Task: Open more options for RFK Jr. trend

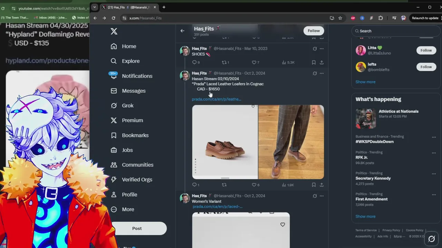Action: pos(434,153)
